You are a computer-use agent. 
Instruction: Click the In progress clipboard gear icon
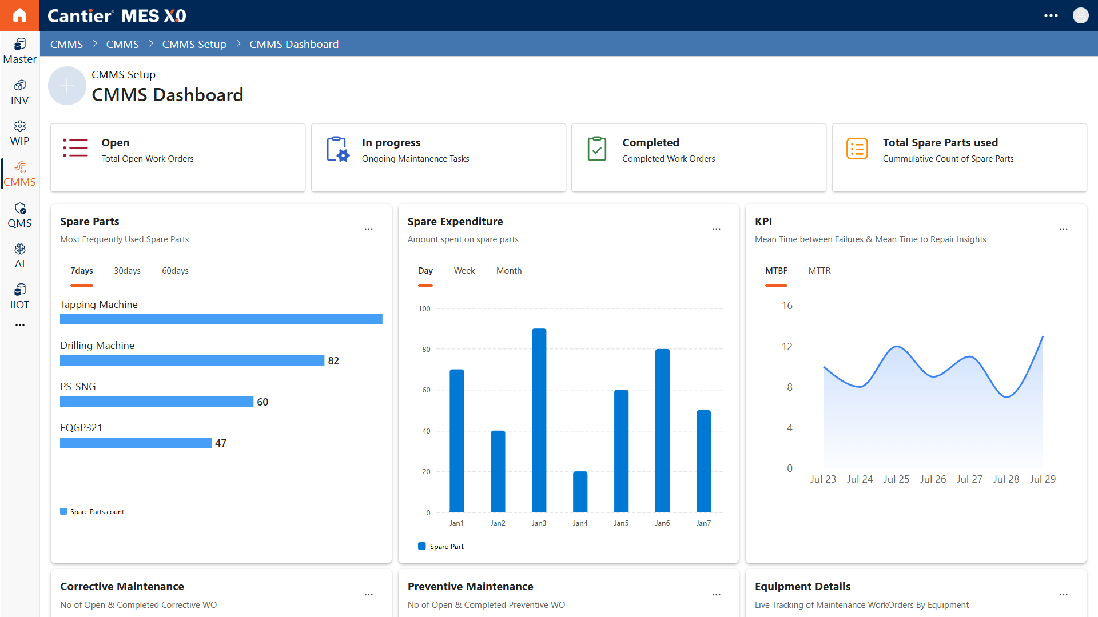pos(337,149)
